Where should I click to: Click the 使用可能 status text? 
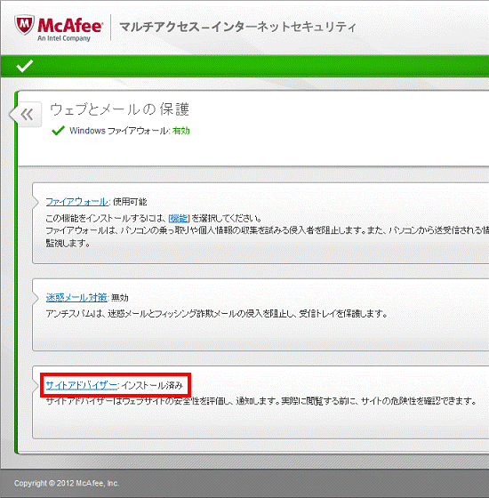130,202
